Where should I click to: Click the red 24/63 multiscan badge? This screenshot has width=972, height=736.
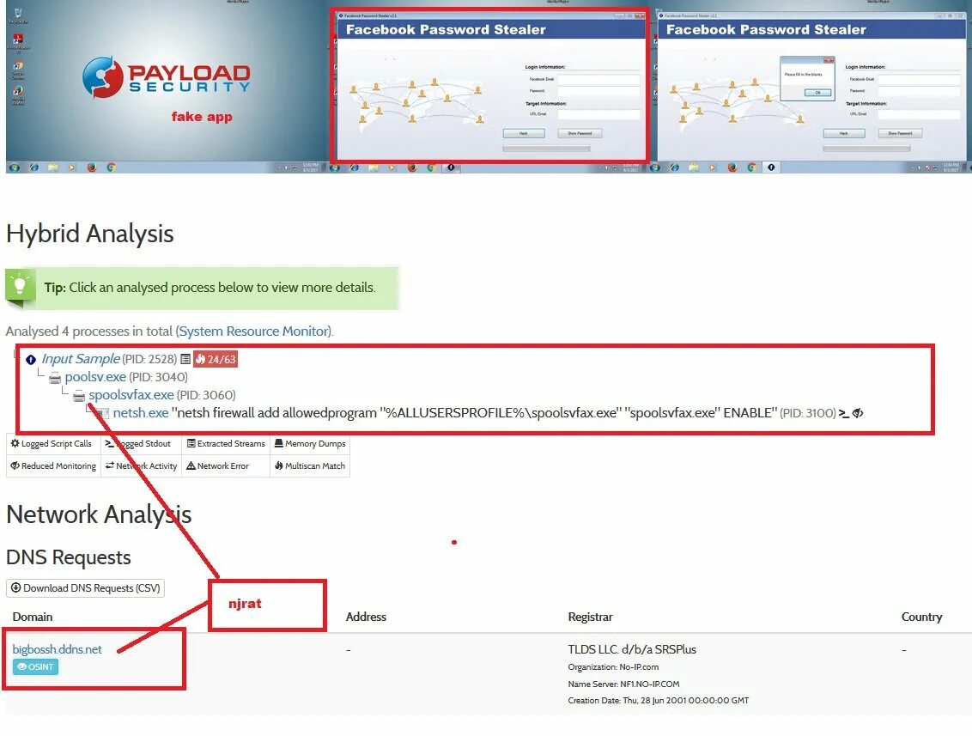point(216,359)
